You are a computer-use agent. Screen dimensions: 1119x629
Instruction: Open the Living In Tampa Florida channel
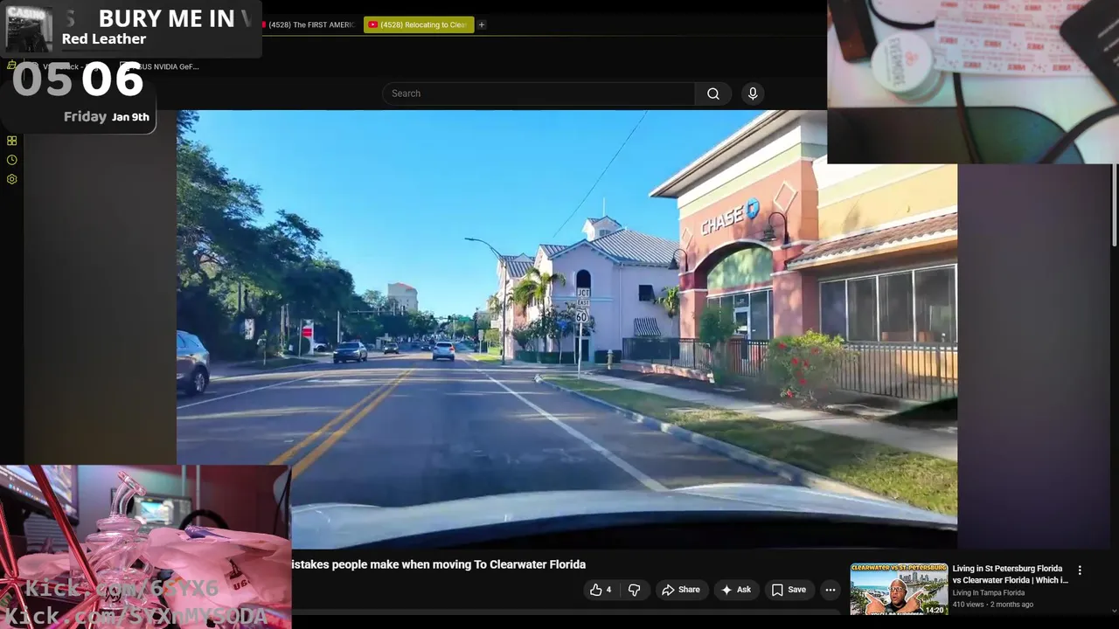click(989, 593)
